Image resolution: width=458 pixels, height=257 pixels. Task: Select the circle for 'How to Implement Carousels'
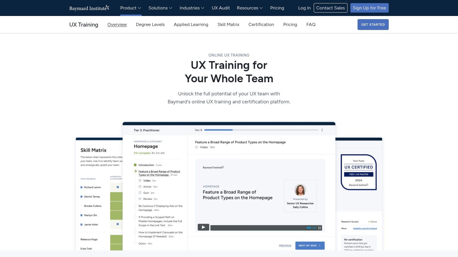[x=135, y=232]
